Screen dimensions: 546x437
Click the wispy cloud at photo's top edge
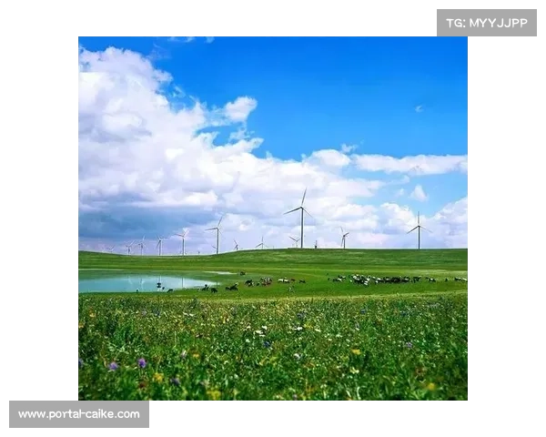coord(191,40)
